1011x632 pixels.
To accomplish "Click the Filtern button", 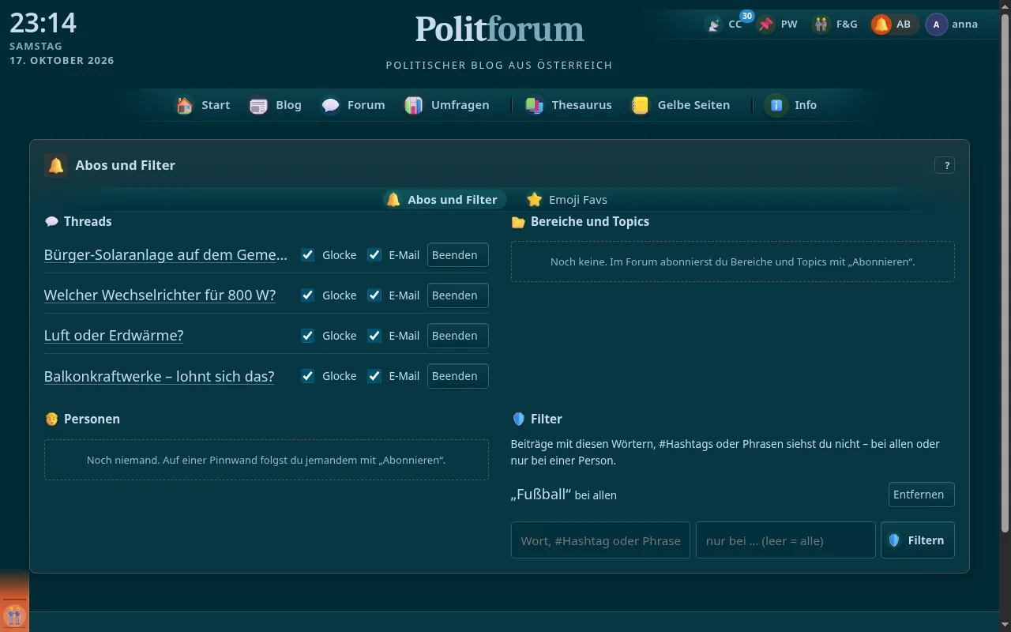I will [x=918, y=540].
